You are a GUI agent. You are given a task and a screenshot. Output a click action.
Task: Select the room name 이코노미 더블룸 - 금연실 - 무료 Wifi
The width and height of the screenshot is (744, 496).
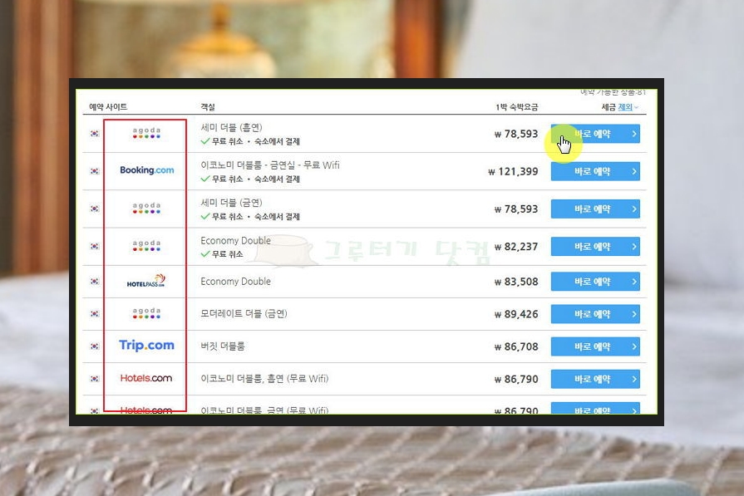tap(270, 165)
